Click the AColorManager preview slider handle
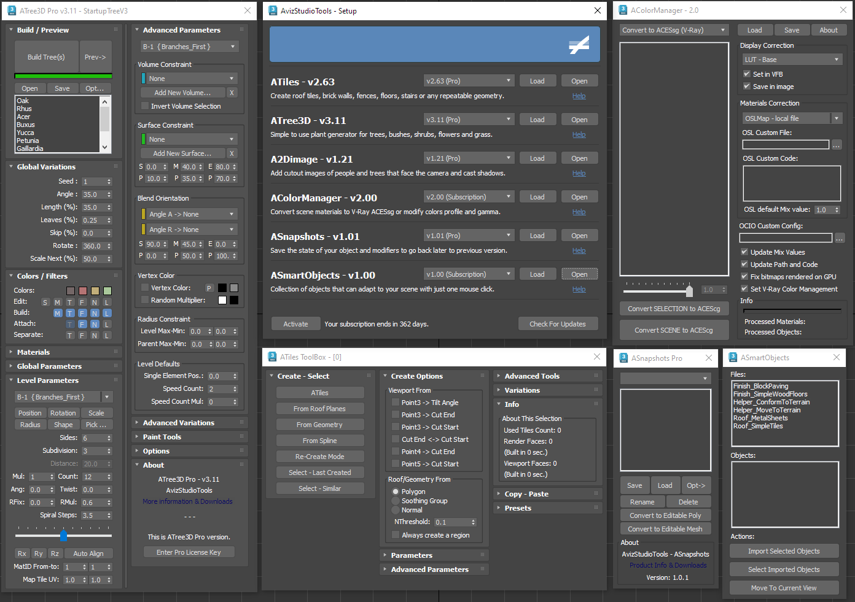Screen dimensions: 855x602 (x=689, y=290)
